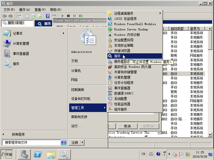Focus the 搜索程序和文件 search box
Viewport: 214px width, 160px height.
[31, 143]
